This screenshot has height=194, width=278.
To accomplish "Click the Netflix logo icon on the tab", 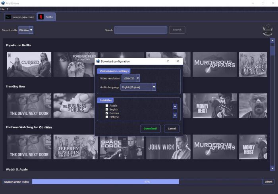I will 41,17.
